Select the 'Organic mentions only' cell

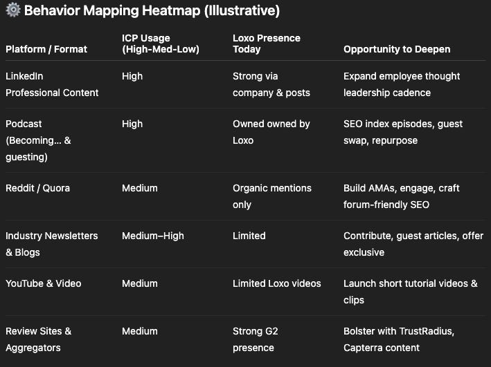pos(272,196)
